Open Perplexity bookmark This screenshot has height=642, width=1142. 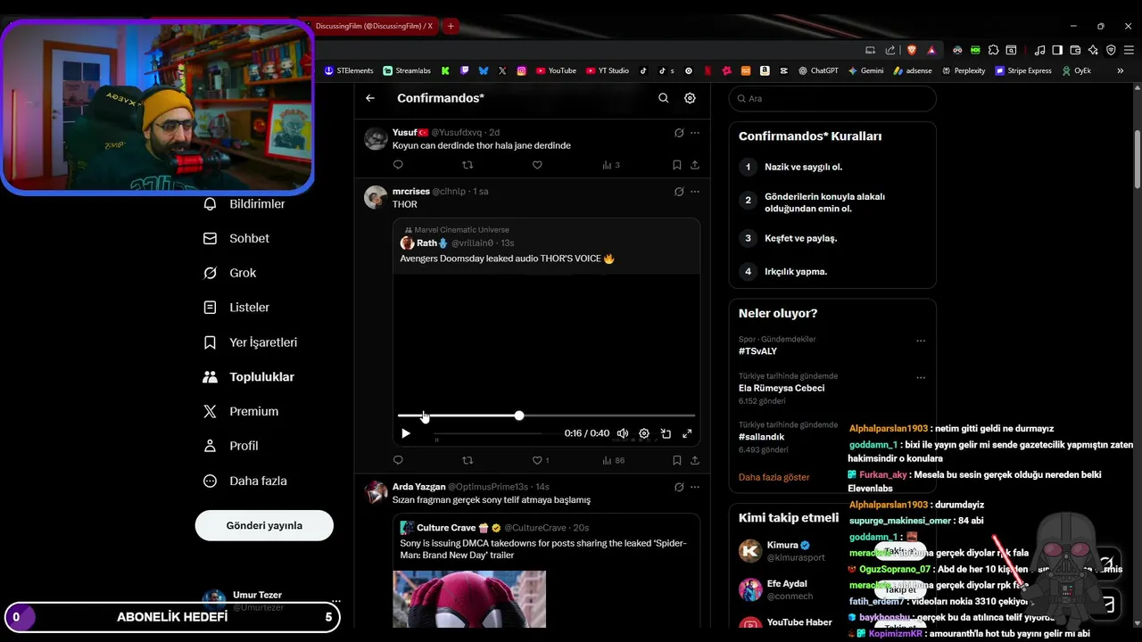pyautogui.click(x=963, y=70)
